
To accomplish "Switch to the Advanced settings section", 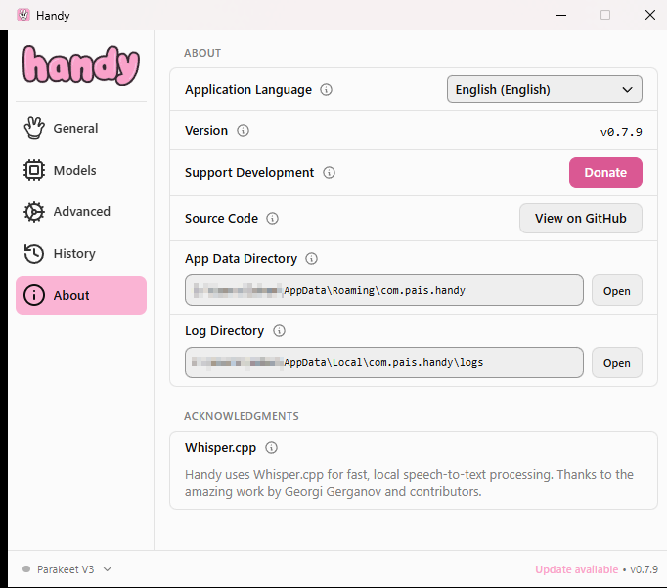I will (x=81, y=212).
